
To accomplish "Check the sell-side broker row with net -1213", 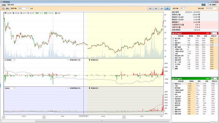I will pyautogui.click(x=173, y=88).
